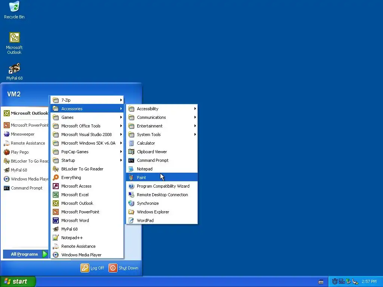This screenshot has width=383, height=287.
Task: Select MyPal 68 in All Programs list
Action: [87, 229]
